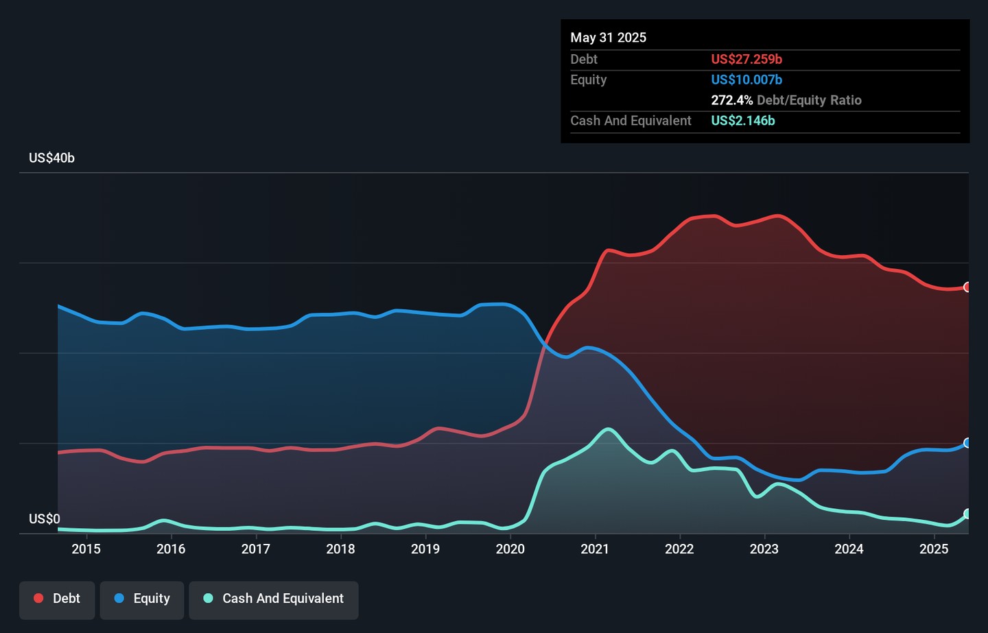Screen dimensions: 988x633
Task: Click the blue Equity endpoint marker
Action: [967, 443]
